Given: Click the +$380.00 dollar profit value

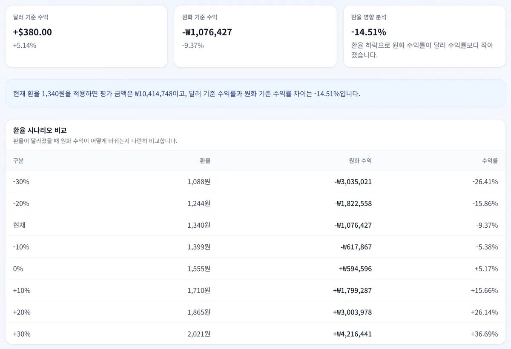Looking at the screenshot, I should tap(32, 32).
